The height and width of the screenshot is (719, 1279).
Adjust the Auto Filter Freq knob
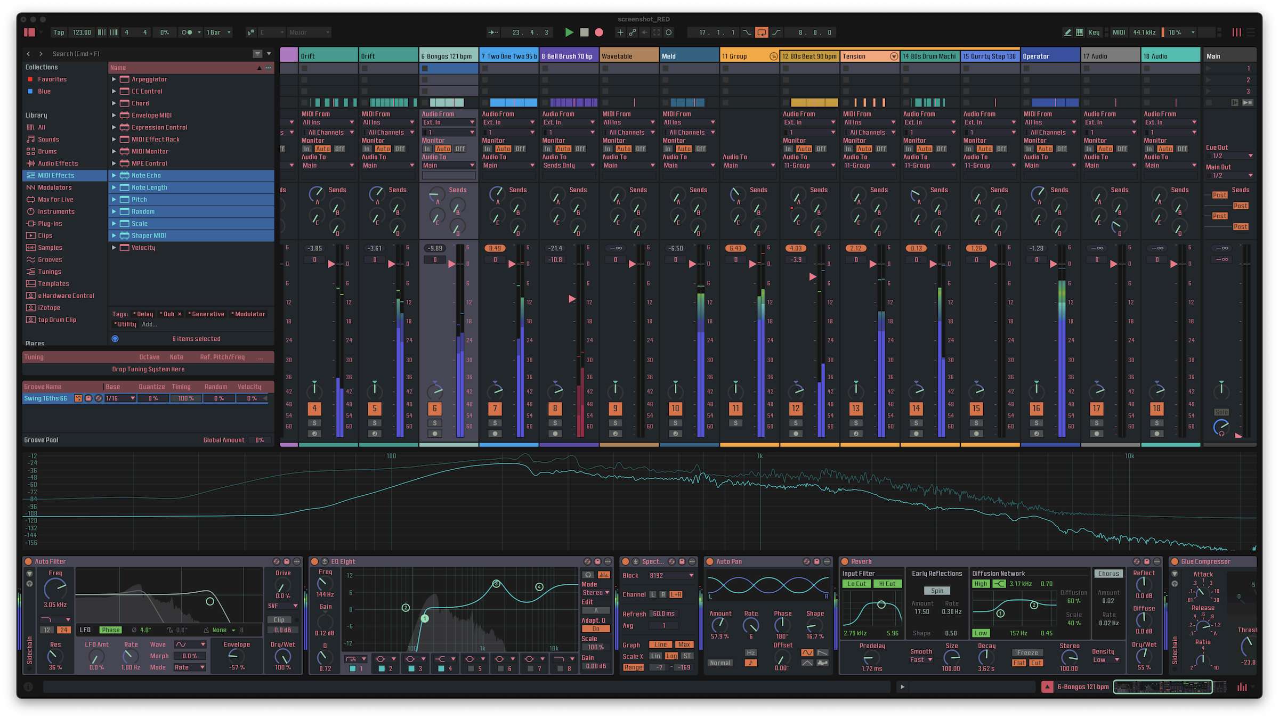[55, 589]
